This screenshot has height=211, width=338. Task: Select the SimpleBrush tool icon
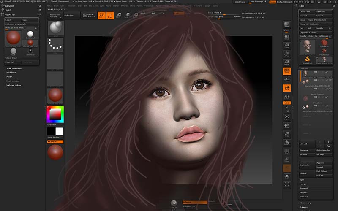click(x=308, y=60)
